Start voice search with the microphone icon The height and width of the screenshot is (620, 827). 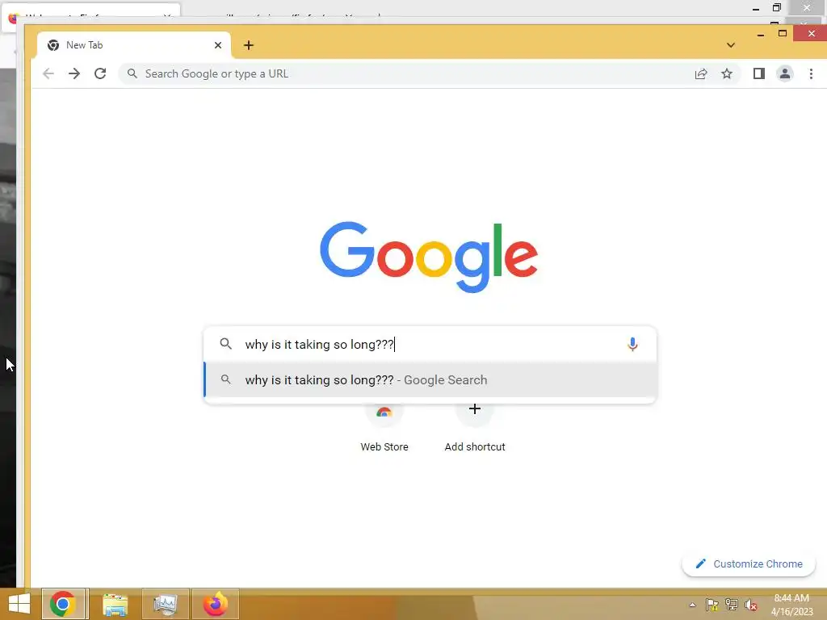(x=632, y=344)
